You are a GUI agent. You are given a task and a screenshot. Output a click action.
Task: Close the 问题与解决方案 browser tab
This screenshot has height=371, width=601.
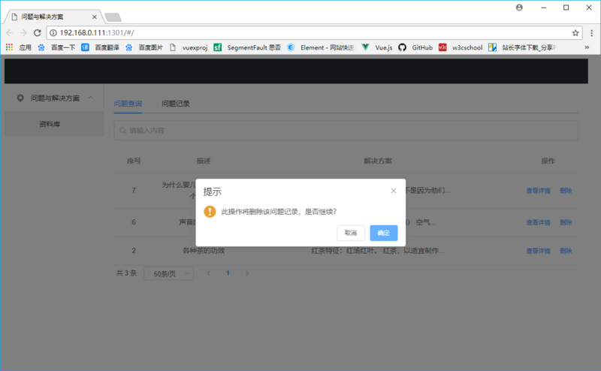click(95, 17)
